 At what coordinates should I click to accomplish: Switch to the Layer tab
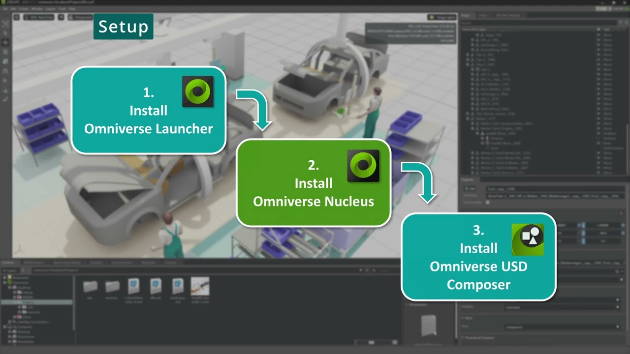click(483, 15)
